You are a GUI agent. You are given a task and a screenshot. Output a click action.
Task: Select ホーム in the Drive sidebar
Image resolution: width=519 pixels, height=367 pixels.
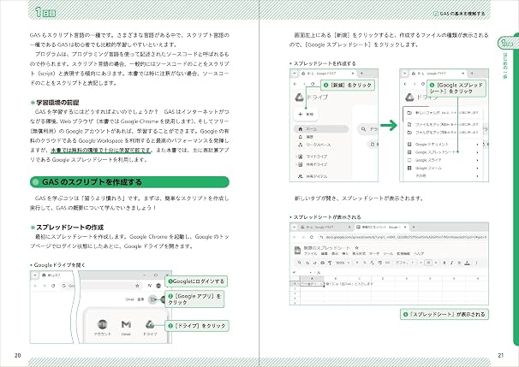coord(320,129)
